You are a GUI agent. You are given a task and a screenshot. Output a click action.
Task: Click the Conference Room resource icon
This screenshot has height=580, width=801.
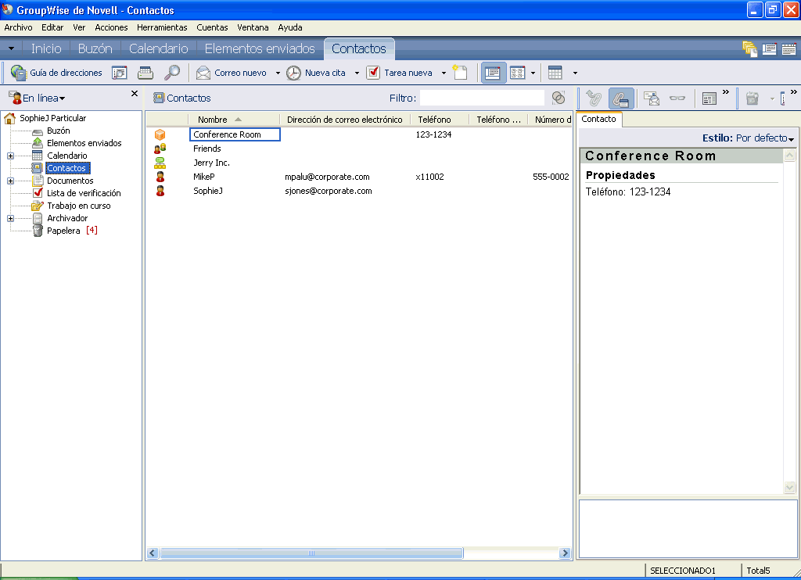pos(160,134)
